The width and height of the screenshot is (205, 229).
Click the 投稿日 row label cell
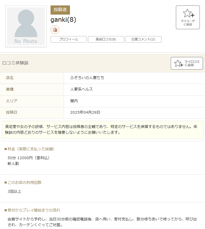pyautogui.click(x=11, y=112)
